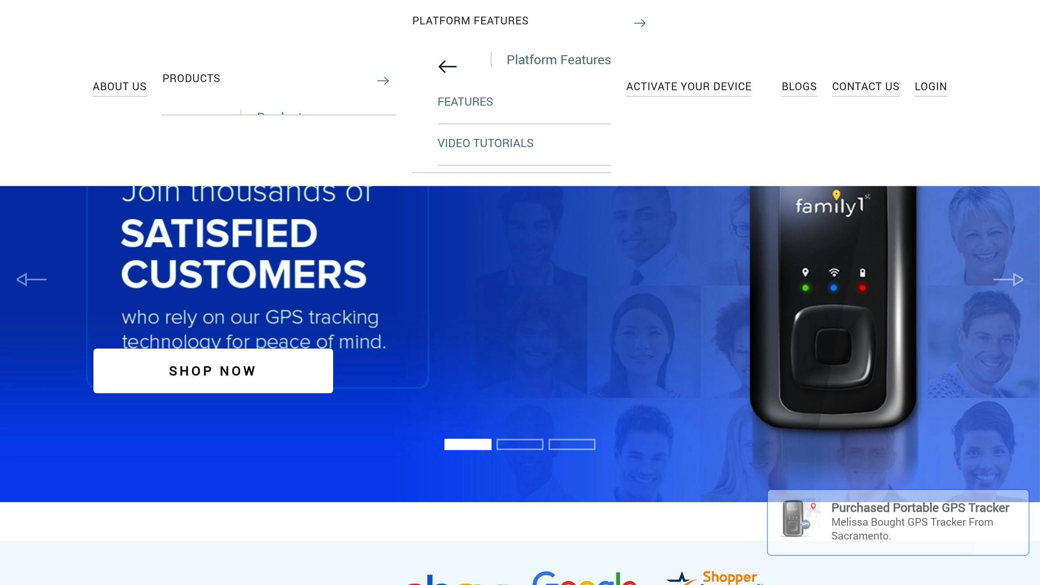
Task: Click the back arrow in Platform Features submenu
Action: tap(447, 67)
